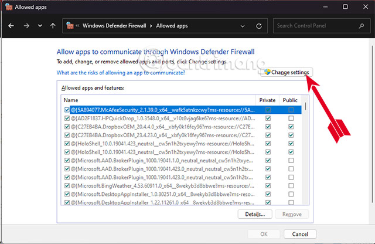The height and width of the screenshot is (244, 375).
Task: Uncheck the HPQuickDrop name checkbox
Action: click(x=67, y=118)
